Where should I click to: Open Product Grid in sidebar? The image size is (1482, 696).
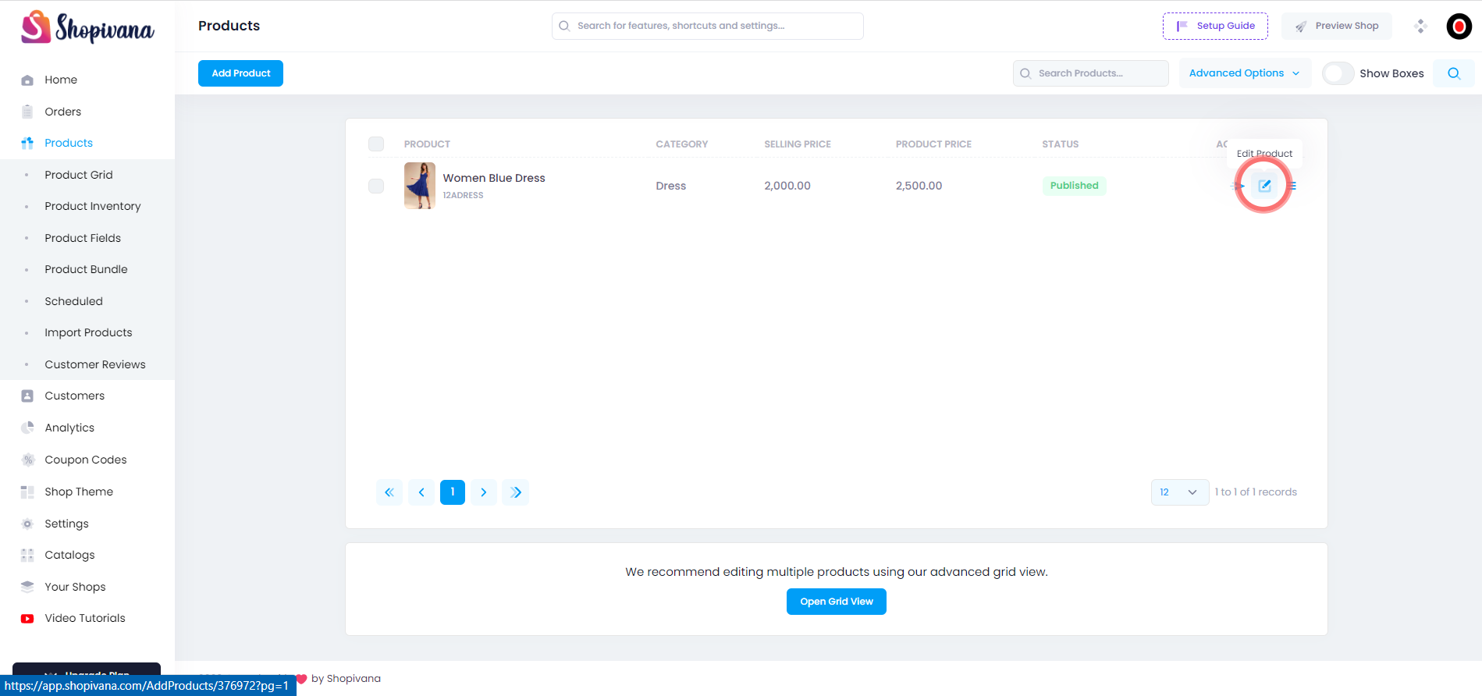click(x=79, y=175)
